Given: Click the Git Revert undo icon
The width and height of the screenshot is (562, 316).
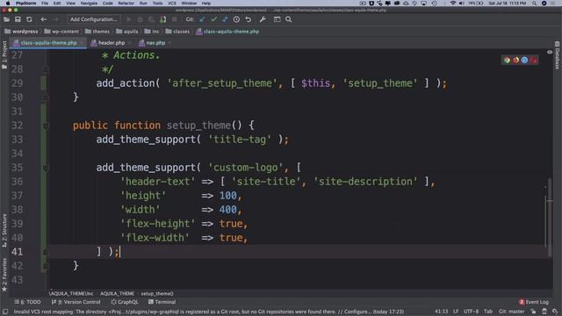Looking at the screenshot, I should tap(248, 19).
